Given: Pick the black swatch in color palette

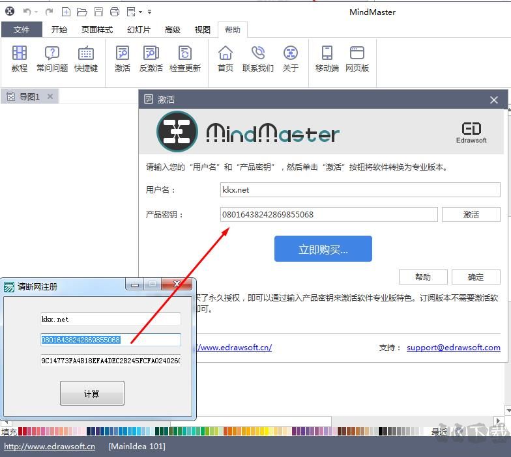Looking at the screenshot, I should [x=381, y=431].
